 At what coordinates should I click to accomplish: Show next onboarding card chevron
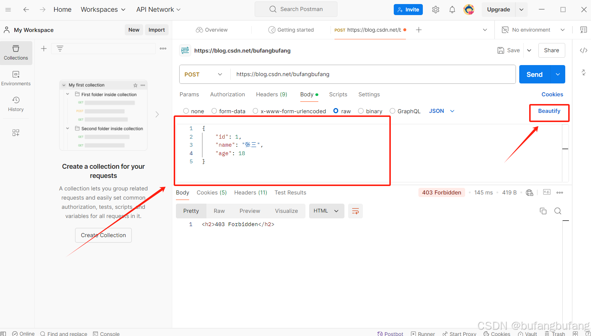[157, 114]
